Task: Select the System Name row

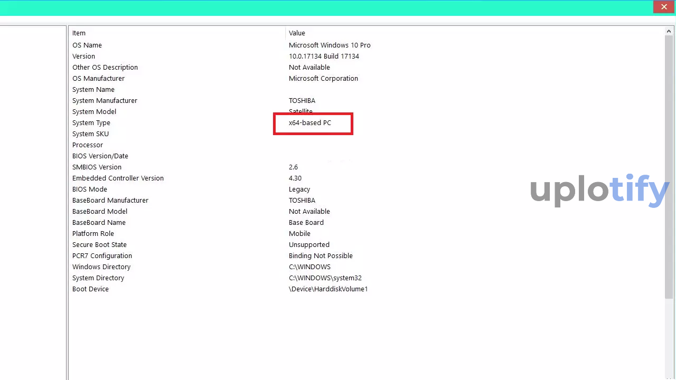Action: click(367, 89)
